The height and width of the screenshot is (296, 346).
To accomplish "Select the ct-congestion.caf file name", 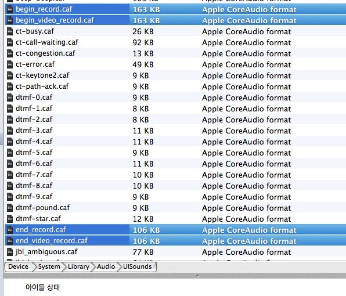I will click(x=45, y=53).
